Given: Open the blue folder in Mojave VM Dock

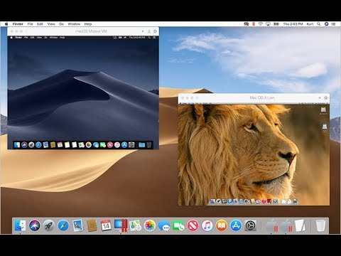Looking at the screenshot, I should 142,144.
